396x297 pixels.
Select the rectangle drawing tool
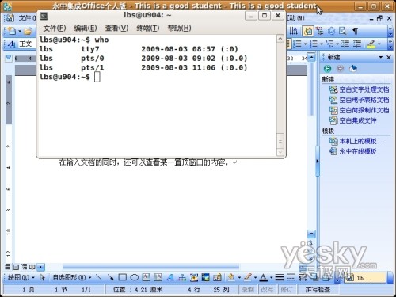(123, 277)
